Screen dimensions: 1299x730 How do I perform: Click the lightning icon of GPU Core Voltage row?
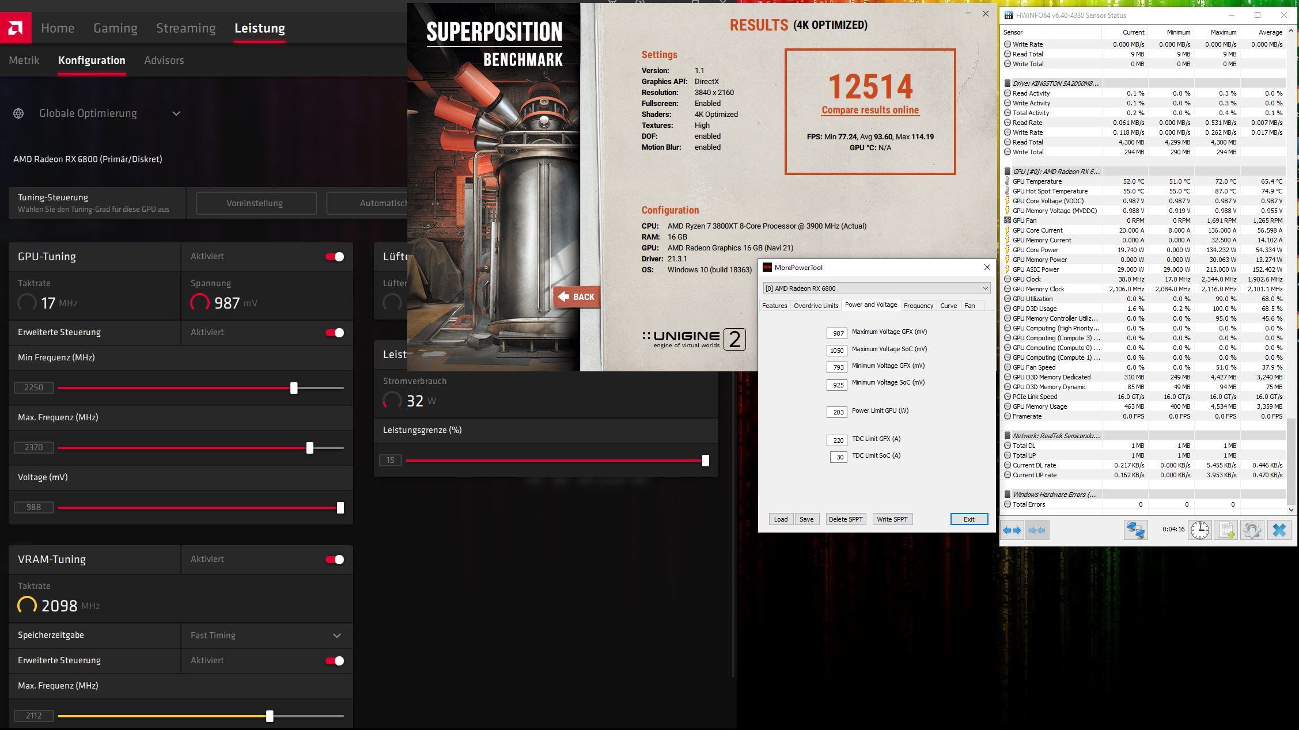tap(1008, 201)
